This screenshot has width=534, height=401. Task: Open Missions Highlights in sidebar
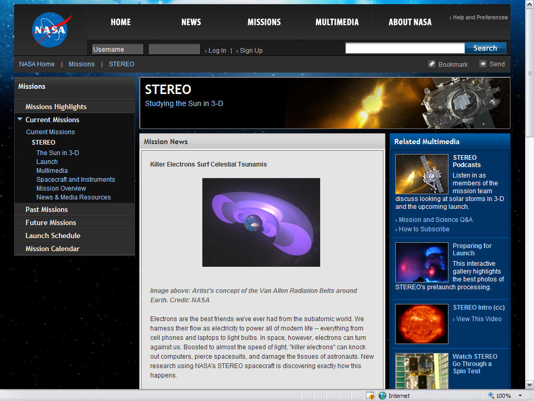point(75,107)
